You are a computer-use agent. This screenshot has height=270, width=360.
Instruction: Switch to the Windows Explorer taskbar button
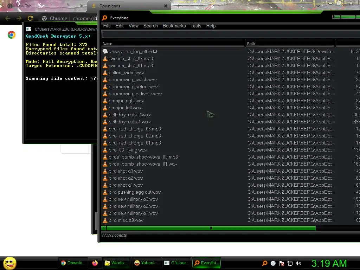(115, 263)
